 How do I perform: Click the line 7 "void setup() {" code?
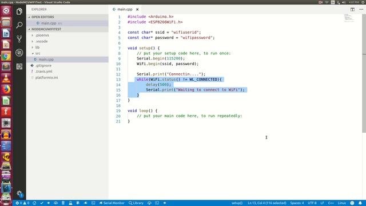144,48
